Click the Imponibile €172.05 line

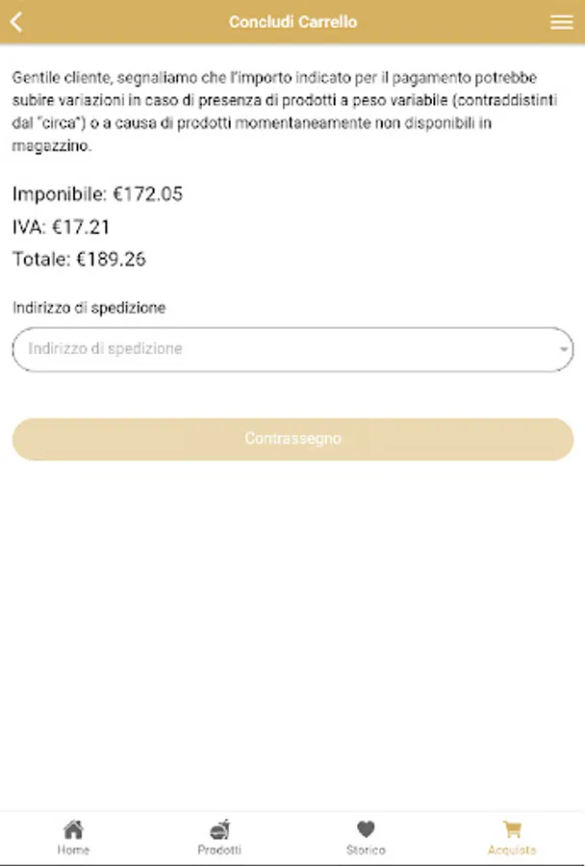click(97, 194)
